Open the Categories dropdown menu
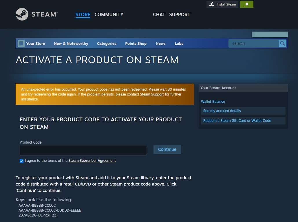298x222 pixels. pyautogui.click(x=107, y=43)
